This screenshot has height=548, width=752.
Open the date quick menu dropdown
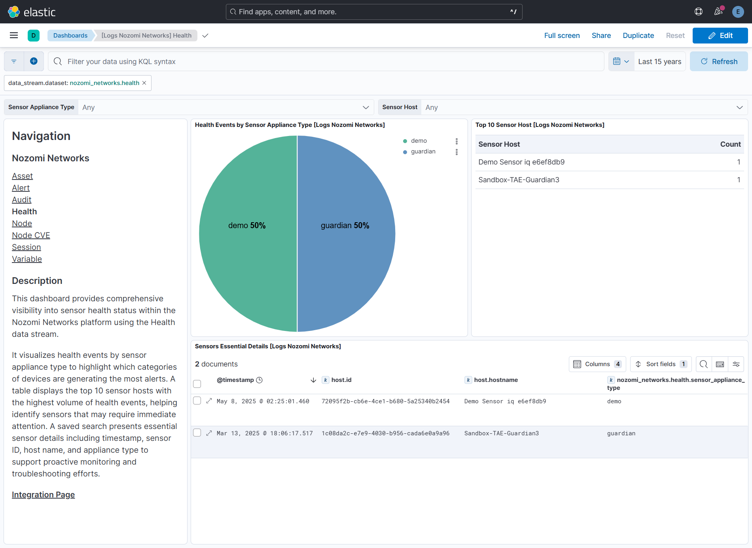pyautogui.click(x=621, y=61)
